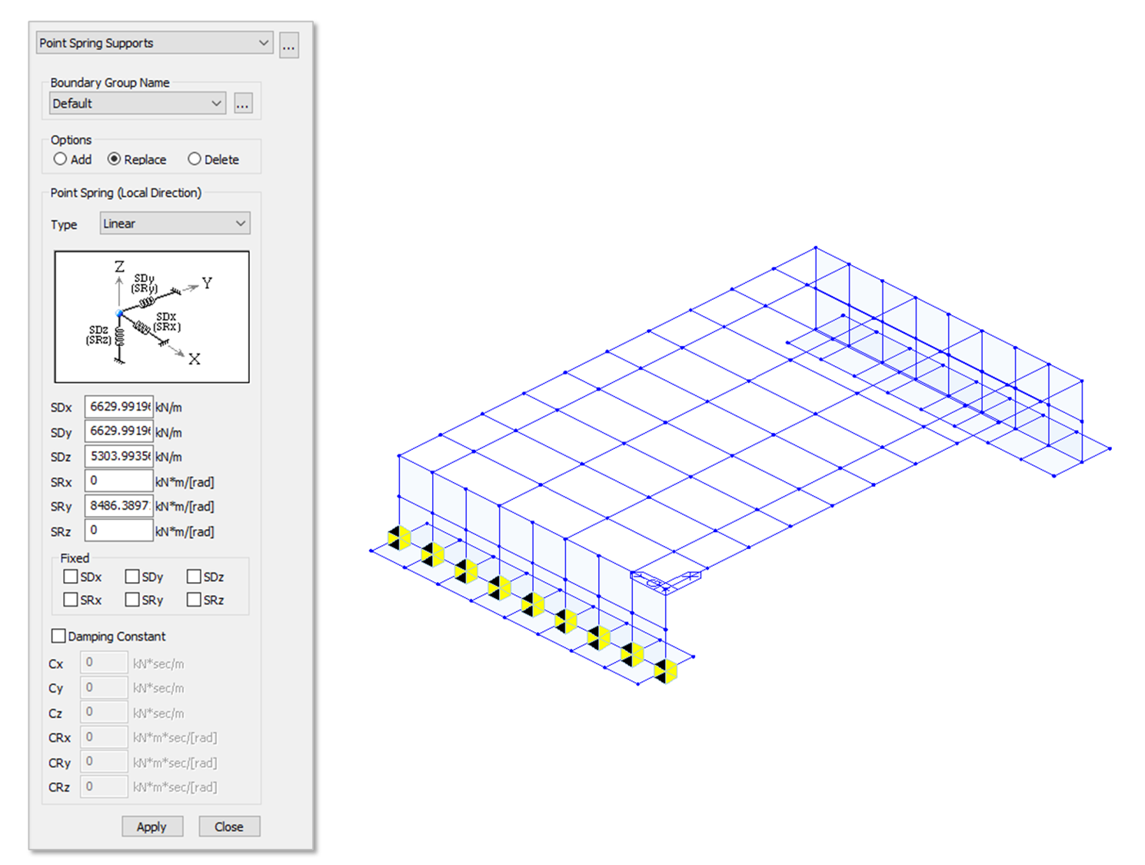Choose the Delete option
The width and height of the screenshot is (1145, 865).
[x=194, y=158]
